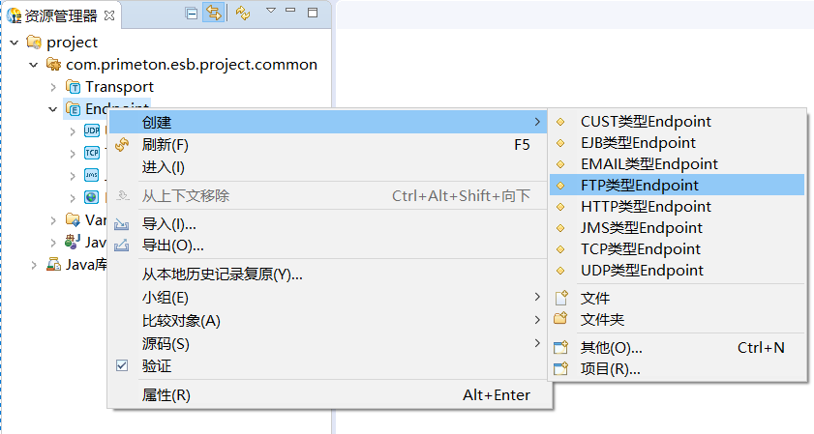The width and height of the screenshot is (814, 434).
Task: Collapse the project root node
Action: point(15,43)
